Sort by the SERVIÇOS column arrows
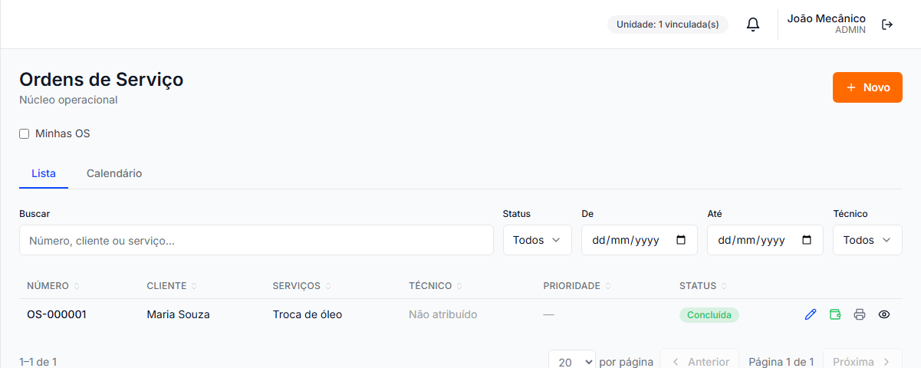921x368 pixels. [328, 286]
